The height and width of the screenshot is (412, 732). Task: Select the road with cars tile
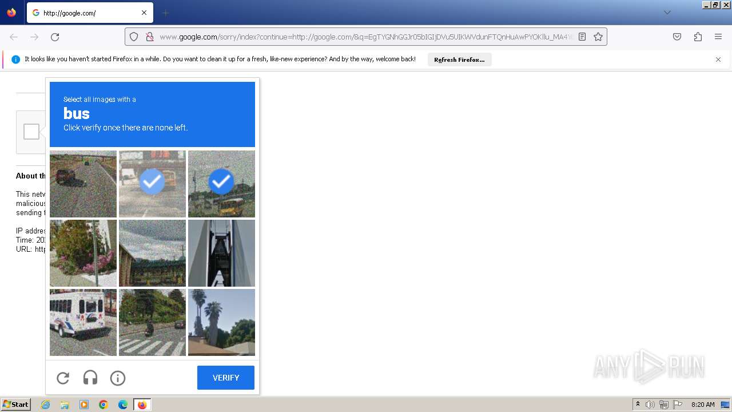(x=83, y=184)
